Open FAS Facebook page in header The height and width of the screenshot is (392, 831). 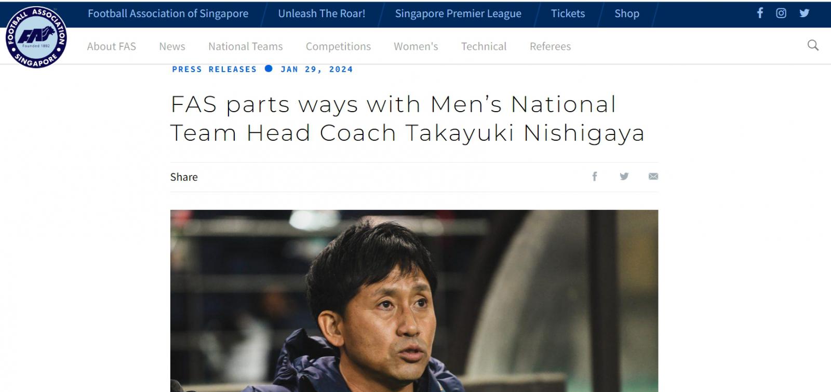(760, 13)
